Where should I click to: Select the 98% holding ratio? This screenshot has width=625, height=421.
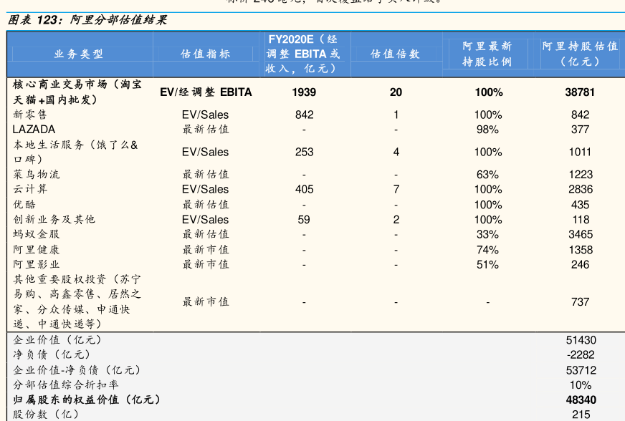[x=487, y=130]
